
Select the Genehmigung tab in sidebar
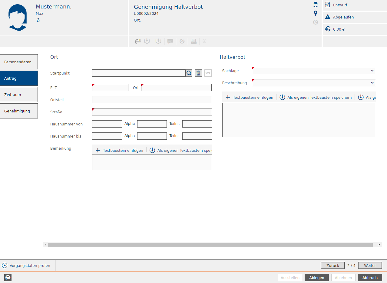(19, 111)
